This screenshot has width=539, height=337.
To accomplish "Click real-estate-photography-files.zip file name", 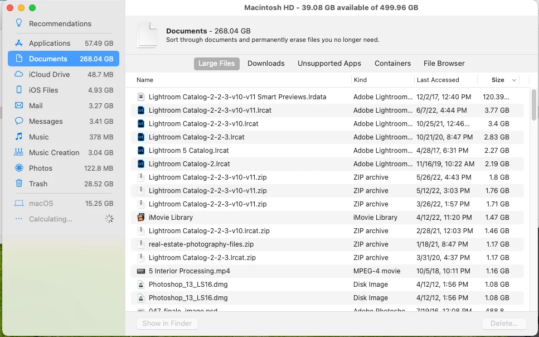I will [201, 244].
